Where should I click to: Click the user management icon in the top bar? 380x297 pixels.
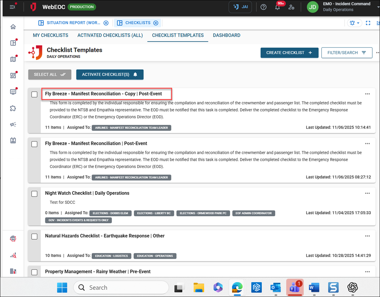[x=291, y=7]
